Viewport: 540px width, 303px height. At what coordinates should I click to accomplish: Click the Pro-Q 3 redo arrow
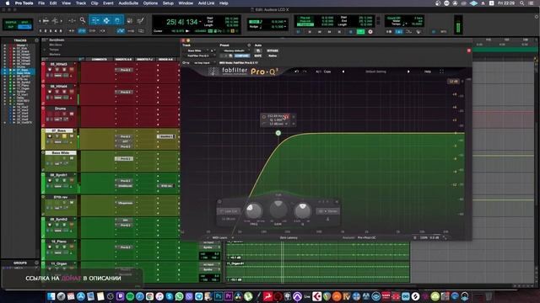pyautogui.click(x=305, y=72)
